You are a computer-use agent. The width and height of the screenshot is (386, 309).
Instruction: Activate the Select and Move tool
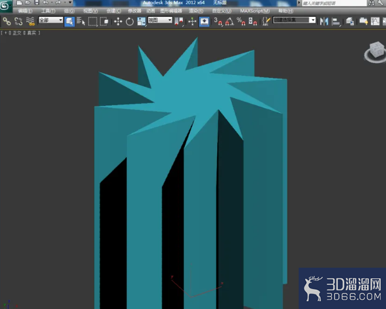pyautogui.click(x=118, y=22)
